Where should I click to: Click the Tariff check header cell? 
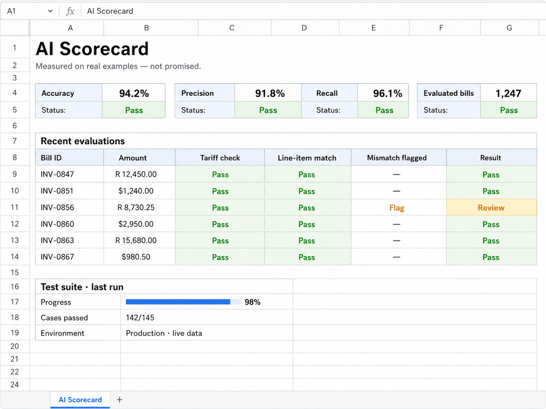click(220, 157)
